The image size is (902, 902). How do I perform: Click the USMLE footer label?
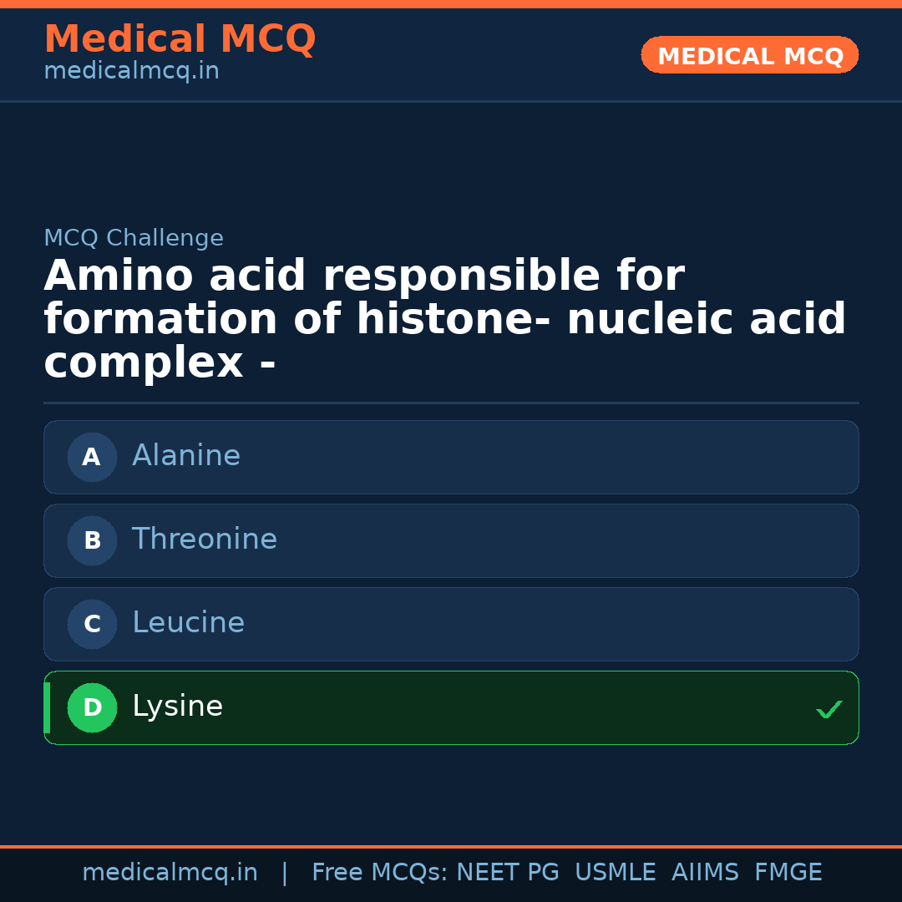coord(615,873)
